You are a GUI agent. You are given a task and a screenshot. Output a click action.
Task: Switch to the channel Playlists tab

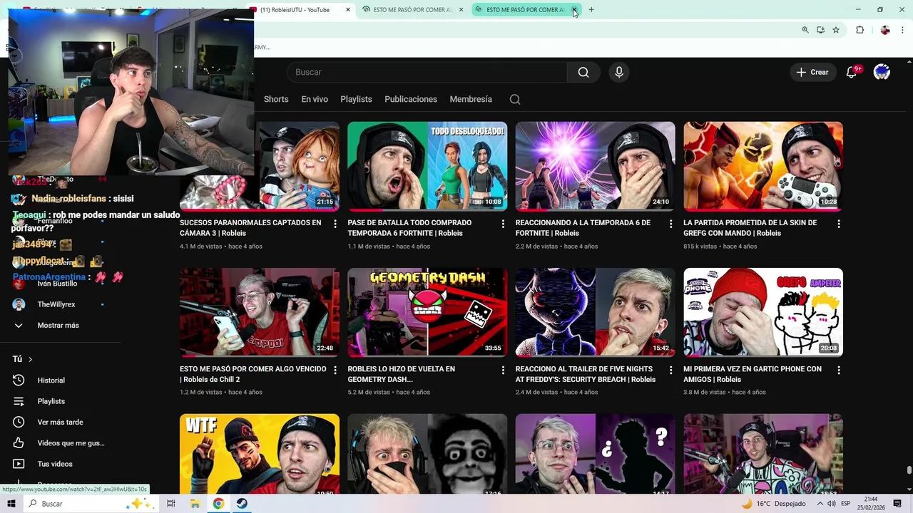click(356, 99)
